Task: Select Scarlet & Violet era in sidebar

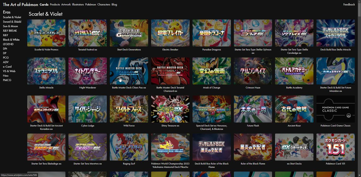Action: click(x=12, y=17)
